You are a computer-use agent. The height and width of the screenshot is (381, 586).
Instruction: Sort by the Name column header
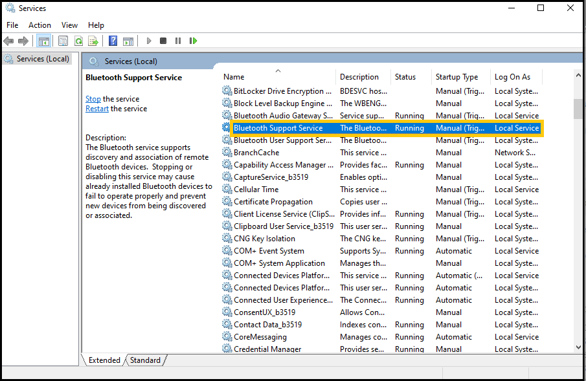[x=234, y=76]
